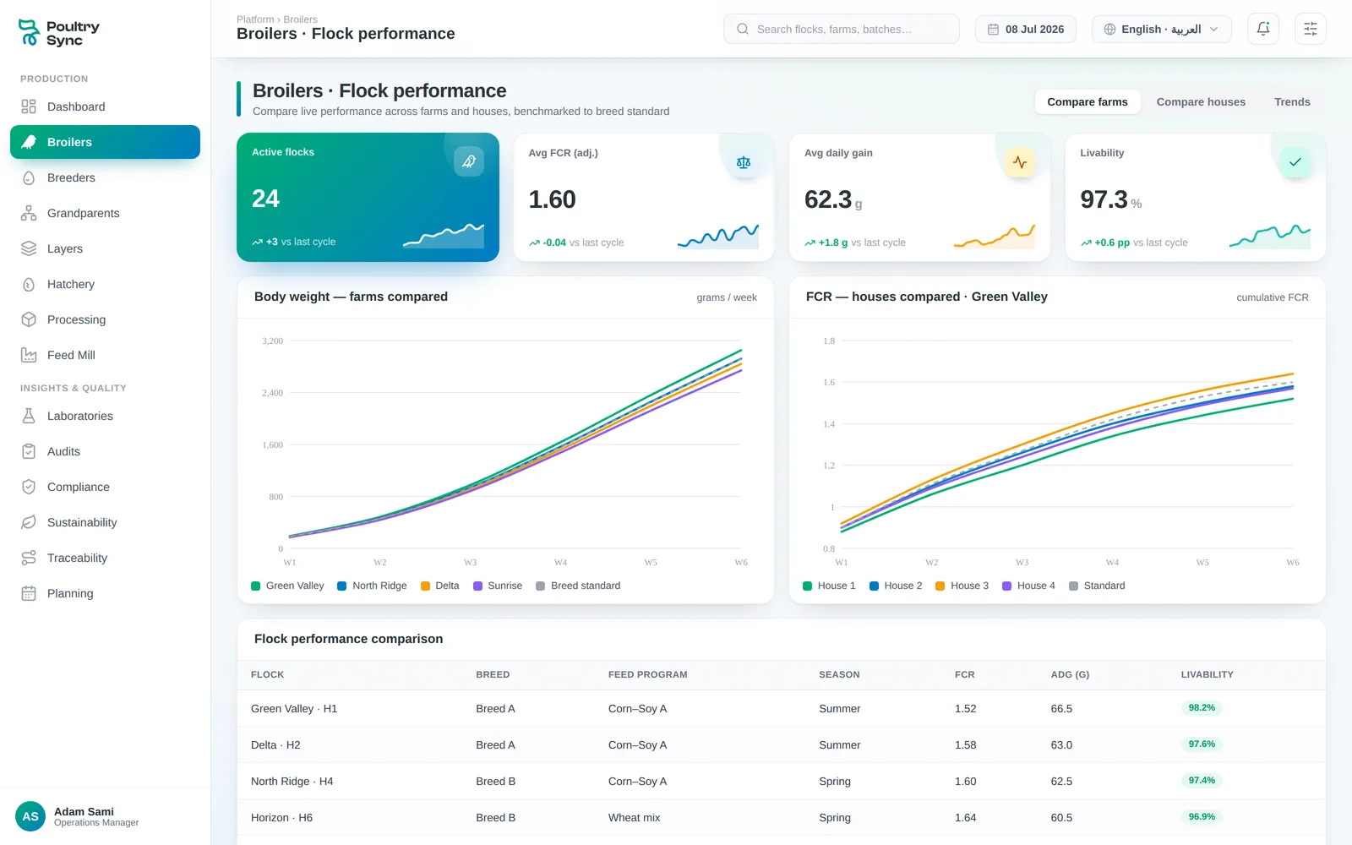The image size is (1352, 845).
Task: Open the Traceability section
Action: pos(105,558)
